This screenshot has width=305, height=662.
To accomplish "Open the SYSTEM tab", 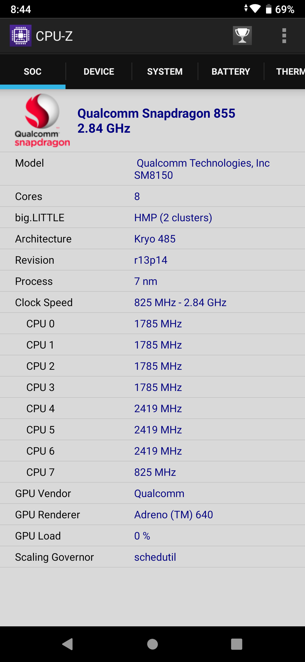I will (165, 72).
